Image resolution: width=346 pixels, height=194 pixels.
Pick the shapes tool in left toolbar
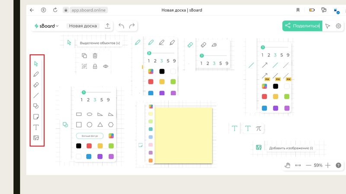tap(36, 106)
